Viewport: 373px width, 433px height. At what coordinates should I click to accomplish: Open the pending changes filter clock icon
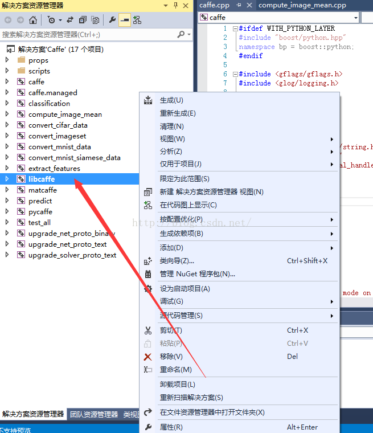click(51, 20)
